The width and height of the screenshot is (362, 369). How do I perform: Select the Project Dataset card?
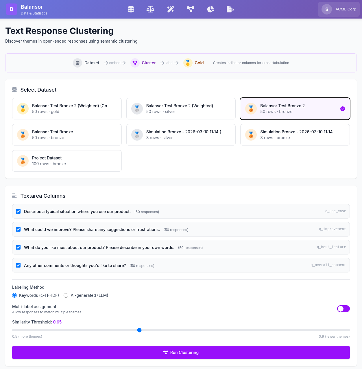[67, 161]
